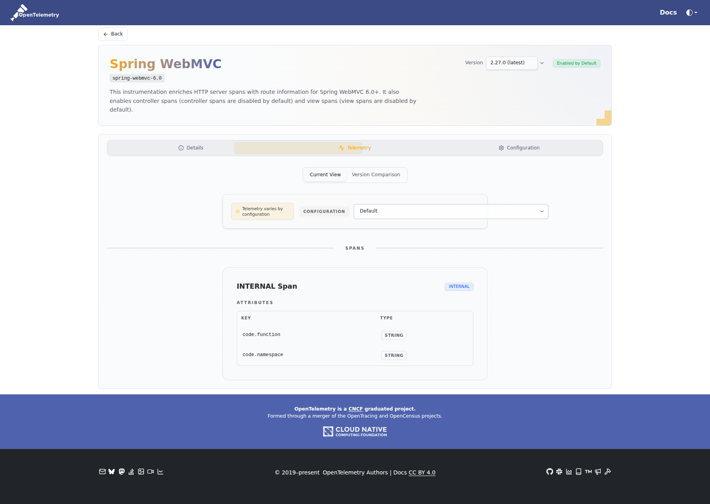Open the Stack Overflow icon
The height and width of the screenshot is (504, 710).
point(131,472)
